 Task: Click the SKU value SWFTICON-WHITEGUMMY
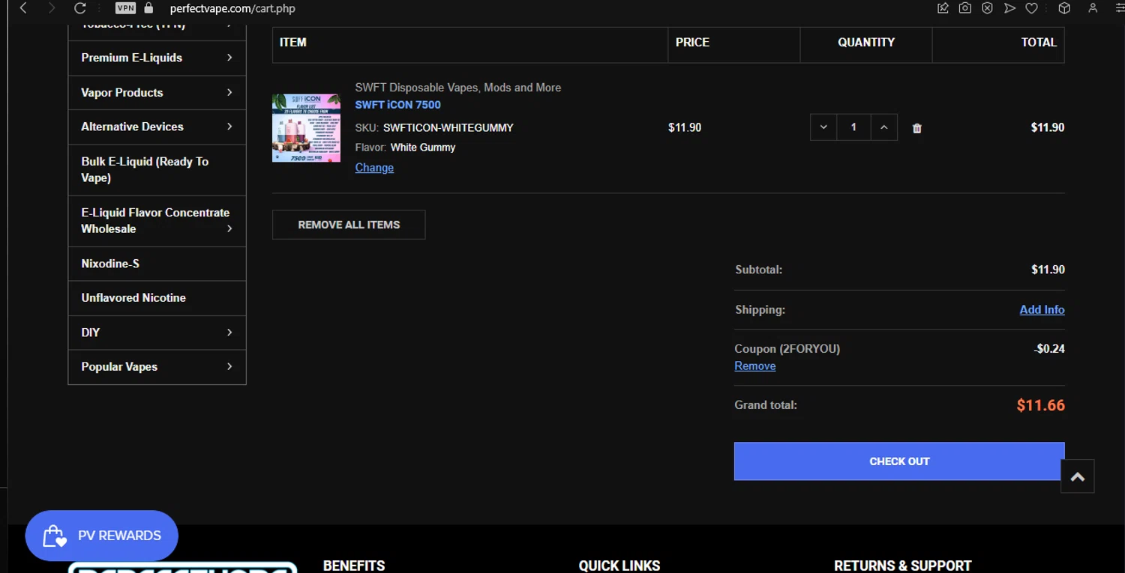[448, 127]
